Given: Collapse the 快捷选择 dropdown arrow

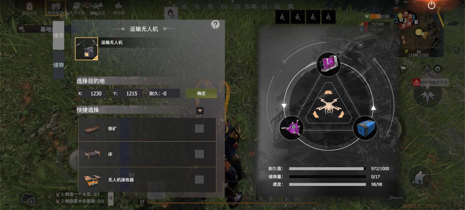Looking at the screenshot, I should pos(200,111).
